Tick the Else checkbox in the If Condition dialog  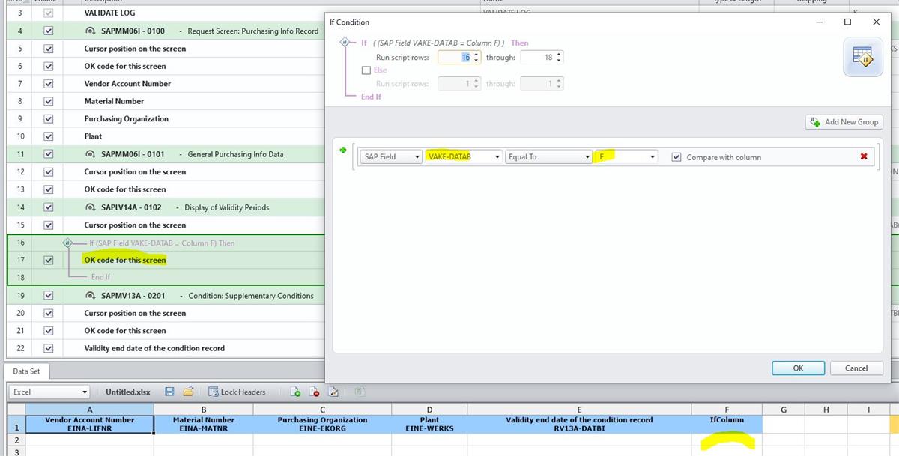click(x=366, y=70)
